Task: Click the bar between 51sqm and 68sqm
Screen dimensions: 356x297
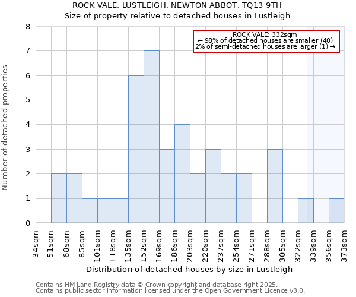Action: (x=59, y=198)
